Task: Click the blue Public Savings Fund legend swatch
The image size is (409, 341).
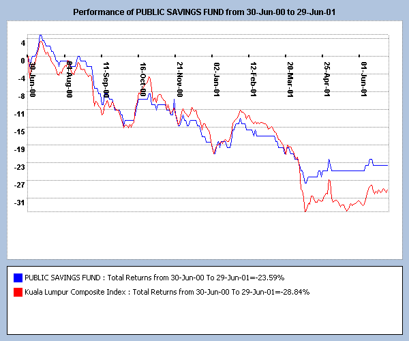Action: tap(18, 278)
